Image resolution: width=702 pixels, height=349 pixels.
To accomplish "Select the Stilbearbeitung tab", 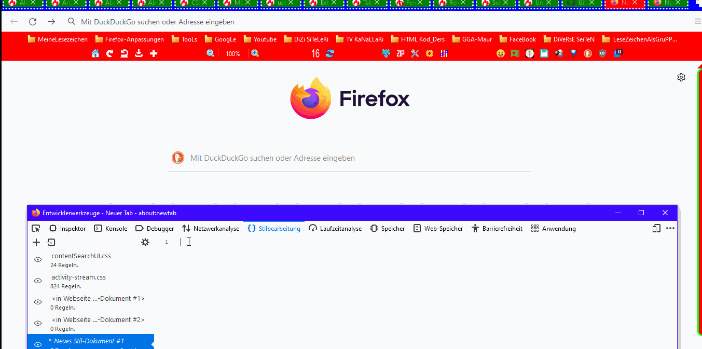I will [274, 228].
